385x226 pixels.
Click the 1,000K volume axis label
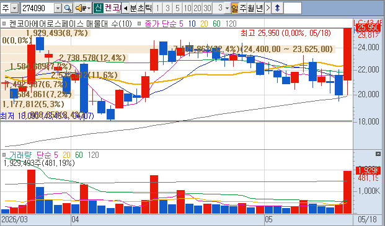pos(370,191)
